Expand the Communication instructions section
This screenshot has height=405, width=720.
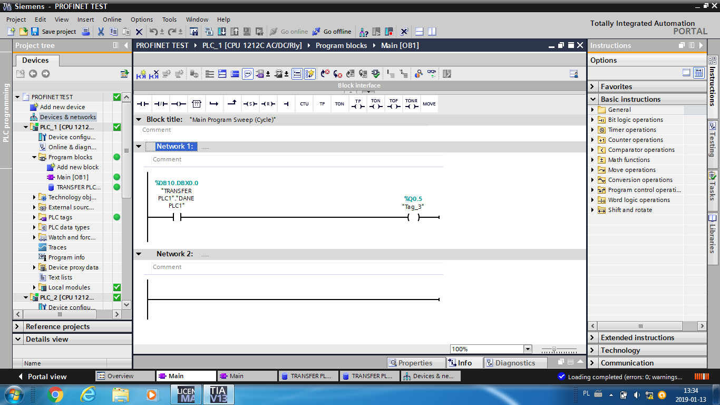(593, 363)
